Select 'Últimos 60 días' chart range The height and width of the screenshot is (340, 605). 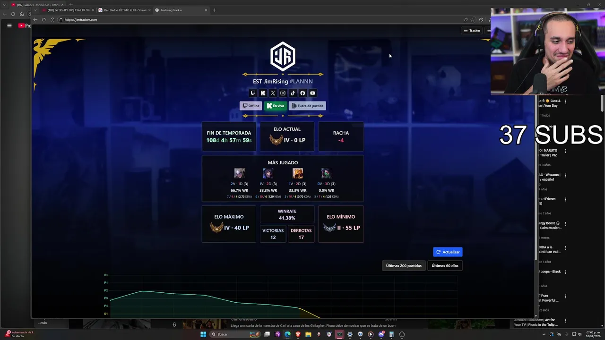pyautogui.click(x=445, y=265)
